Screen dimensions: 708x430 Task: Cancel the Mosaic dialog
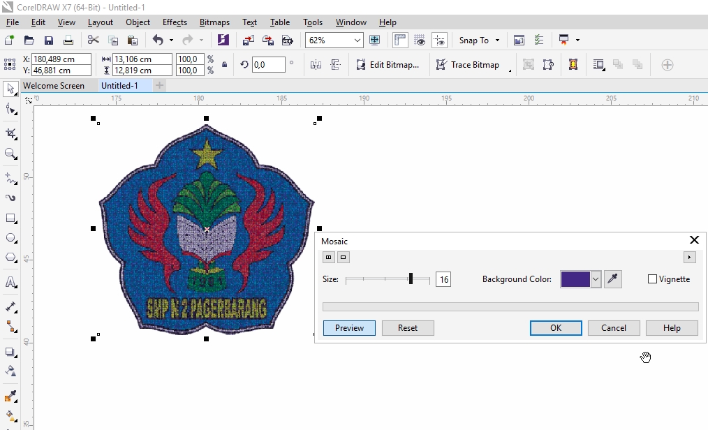click(x=614, y=328)
